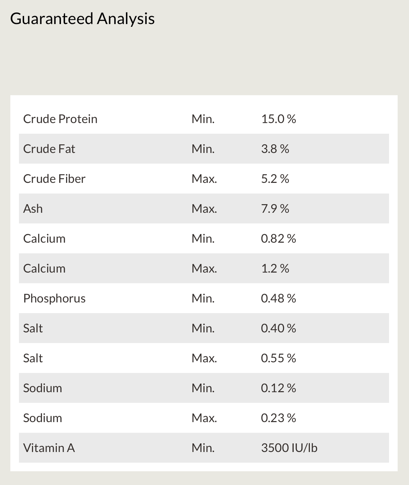The width and height of the screenshot is (409, 485).
Task: Select the Vitamin A row label
Action: point(49,448)
